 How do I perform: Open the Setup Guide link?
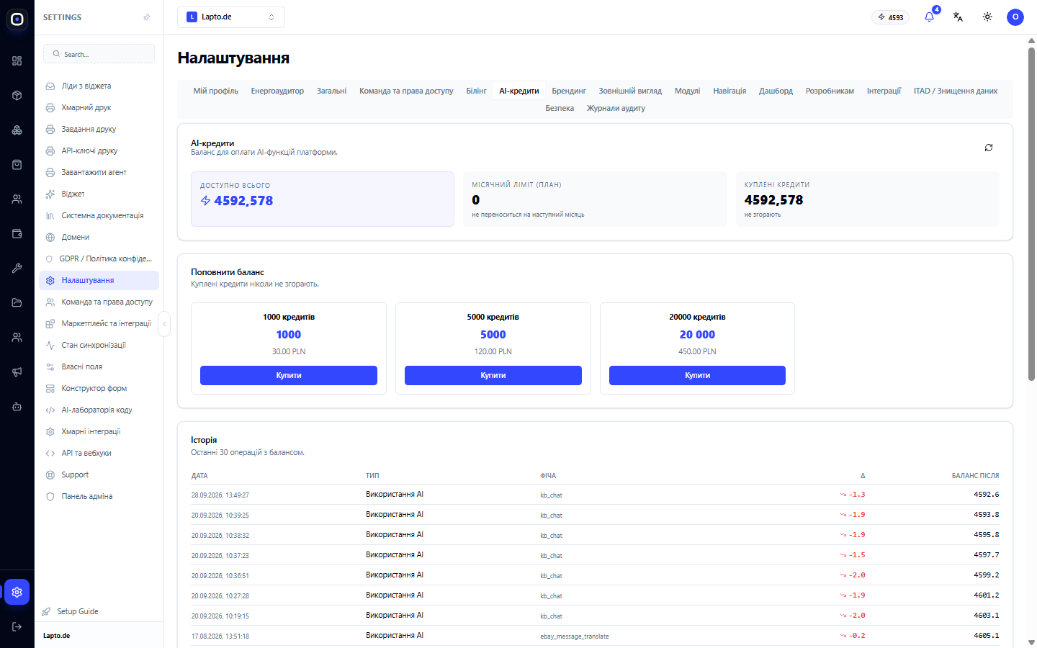(78, 611)
